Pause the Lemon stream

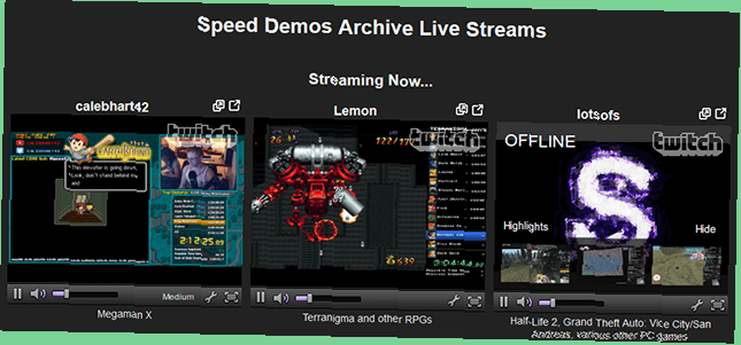click(x=260, y=298)
